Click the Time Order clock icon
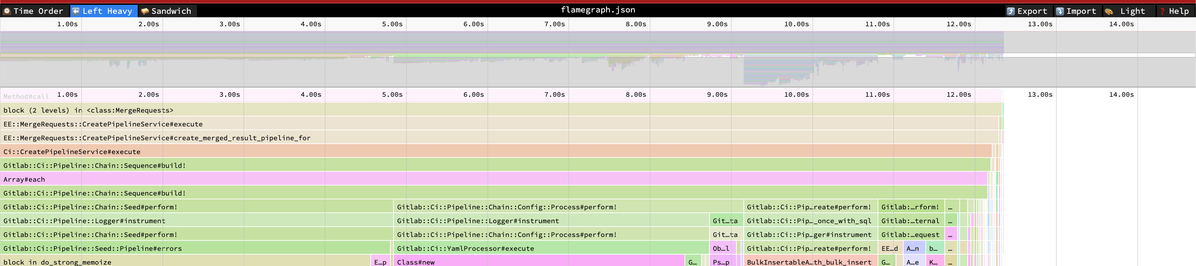The height and width of the screenshot is (266, 1196). pyautogui.click(x=7, y=11)
